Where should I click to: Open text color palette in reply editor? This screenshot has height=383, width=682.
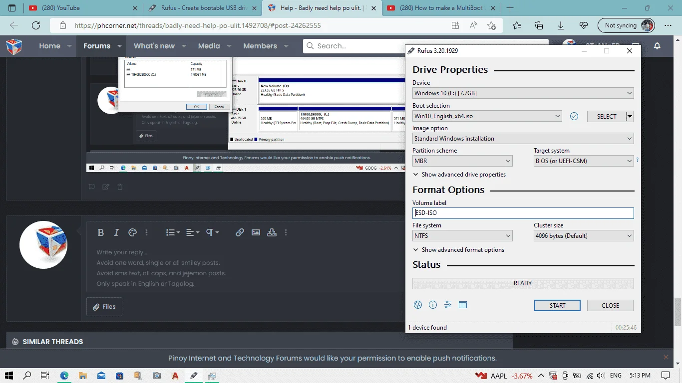(x=132, y=232)
